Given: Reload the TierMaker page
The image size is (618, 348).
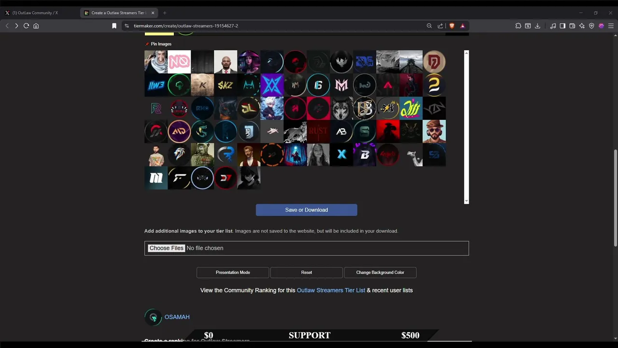Looking at the screenshot, I should click(x=26, y=26).
